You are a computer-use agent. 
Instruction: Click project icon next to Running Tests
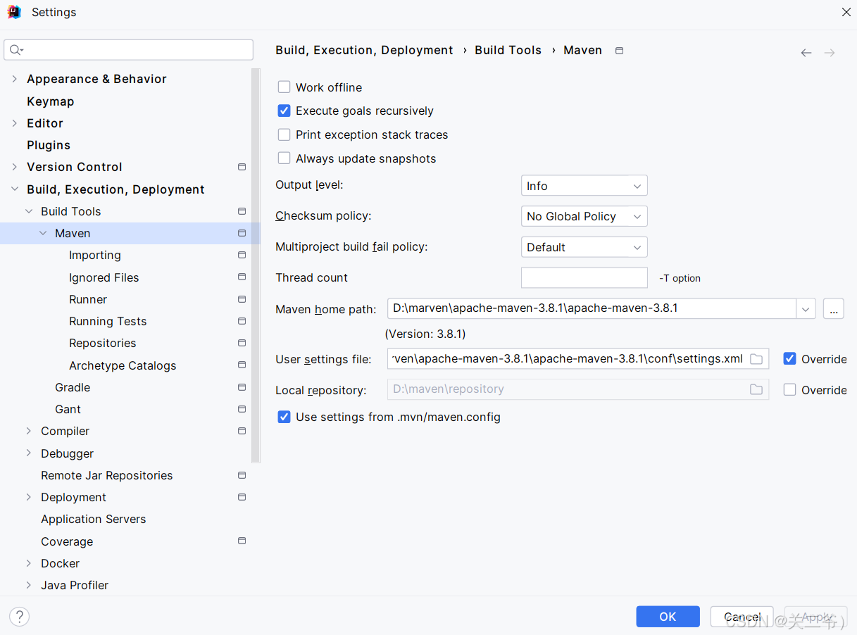[242, 321]
